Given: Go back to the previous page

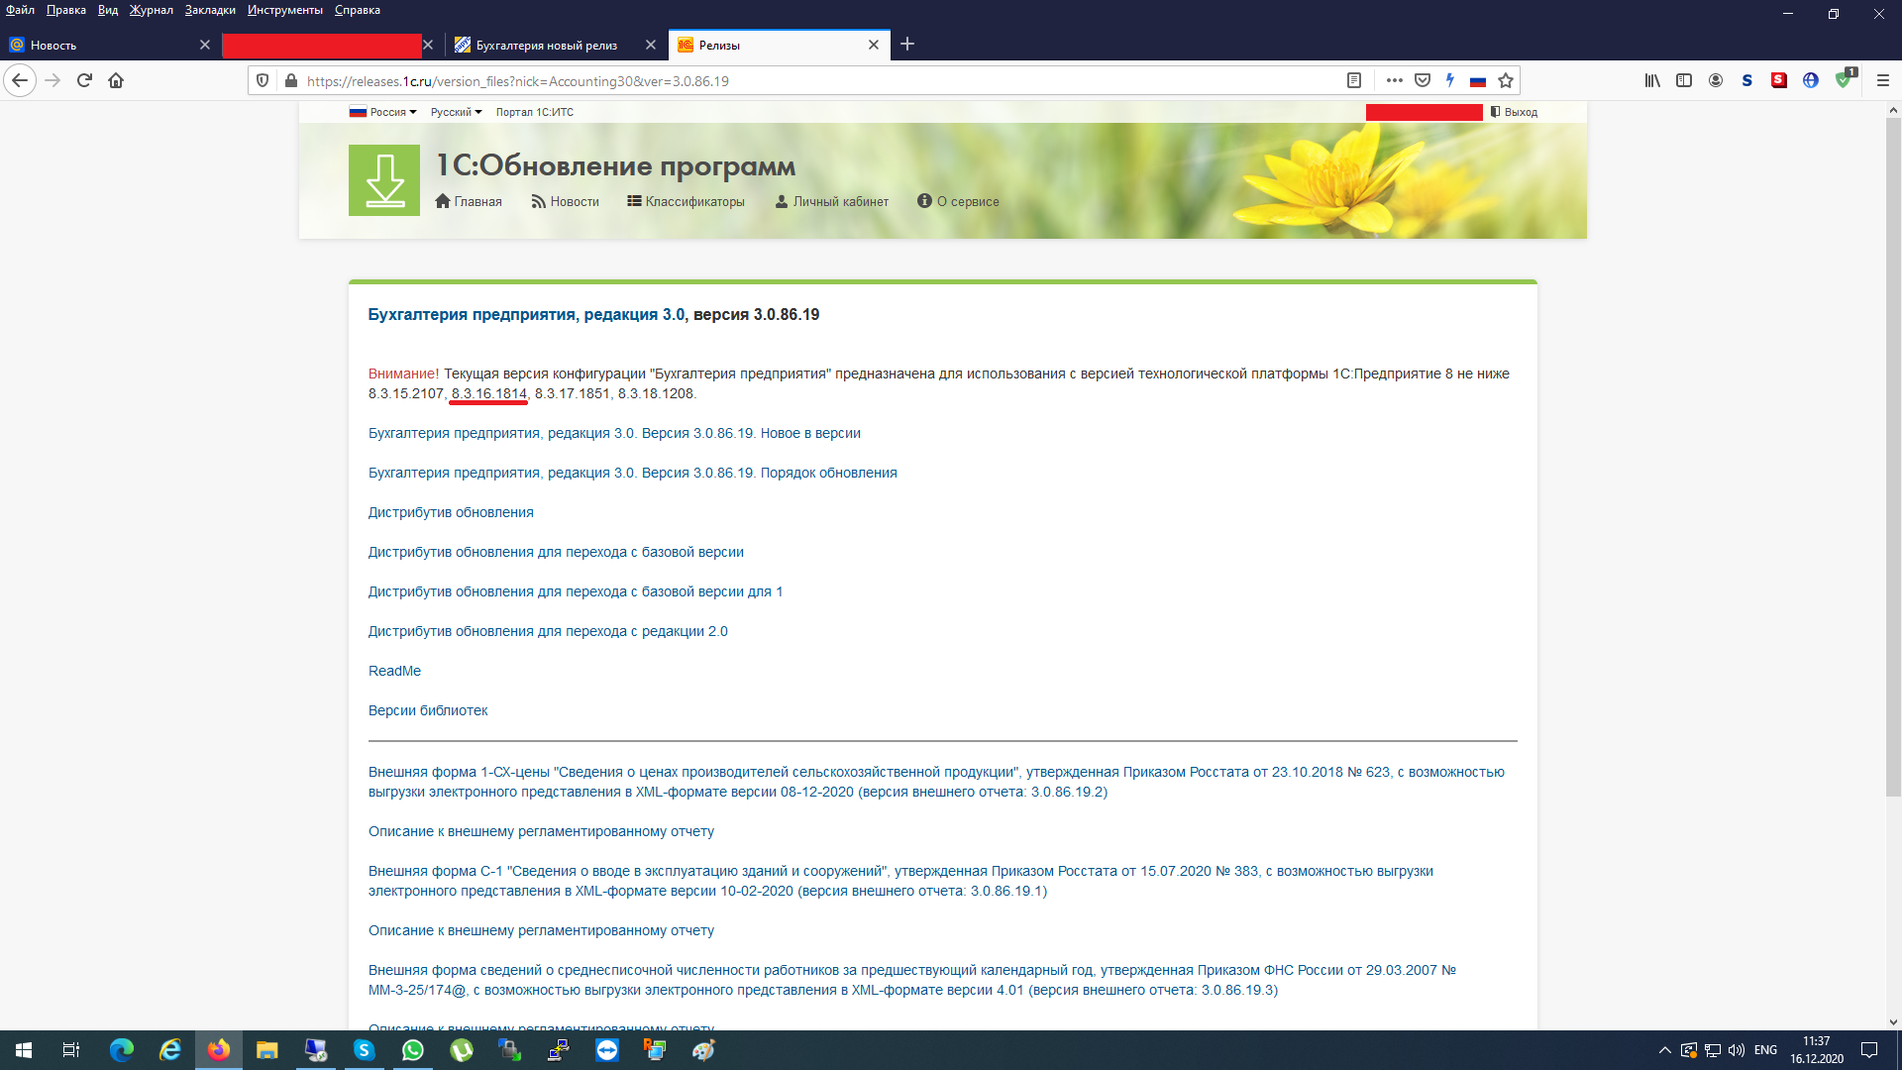Looking at the screenshot, I should [x=20, y=80].
